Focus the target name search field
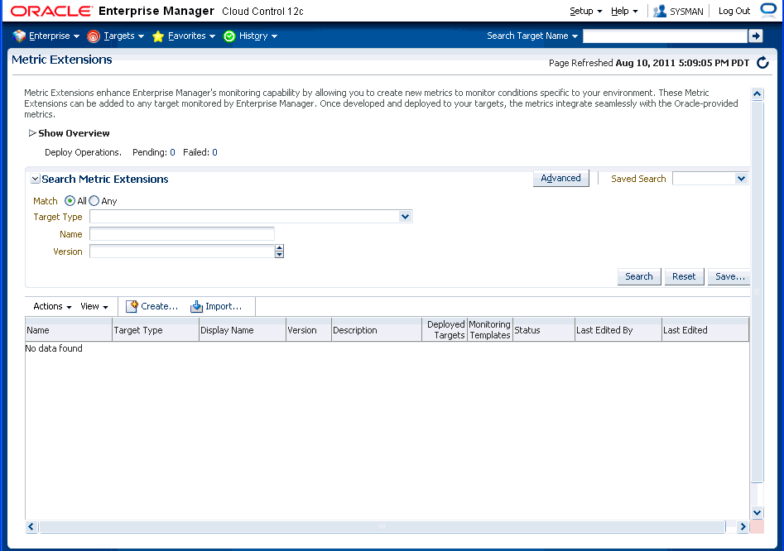The image size is (784, 551). pos(665,36)
